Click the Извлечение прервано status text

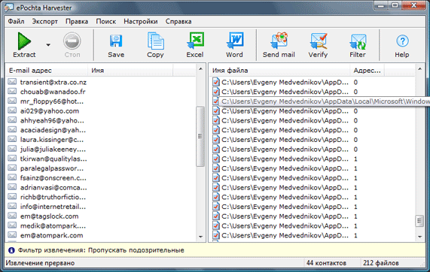tap(41, 263)
